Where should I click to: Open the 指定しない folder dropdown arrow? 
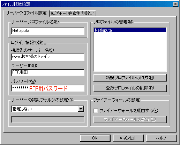coord(81,109)
